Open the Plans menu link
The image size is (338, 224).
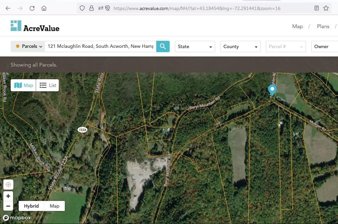pyautogui.click(x=323, y=26)
